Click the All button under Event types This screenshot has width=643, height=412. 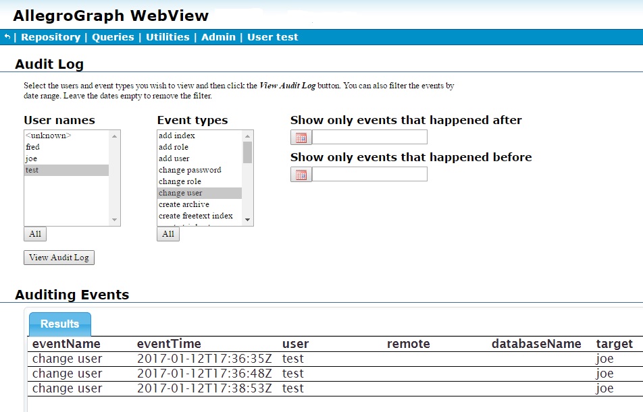pos(168,234)
